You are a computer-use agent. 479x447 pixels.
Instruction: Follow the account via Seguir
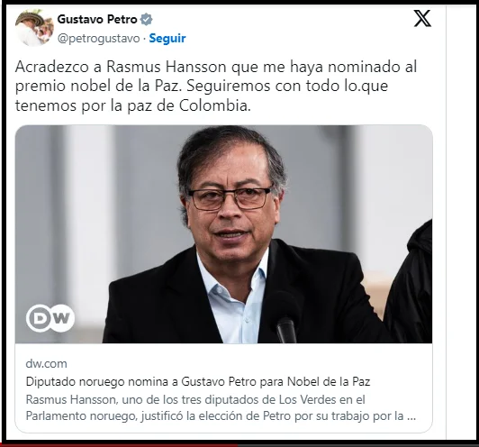(x=167, y=38)
